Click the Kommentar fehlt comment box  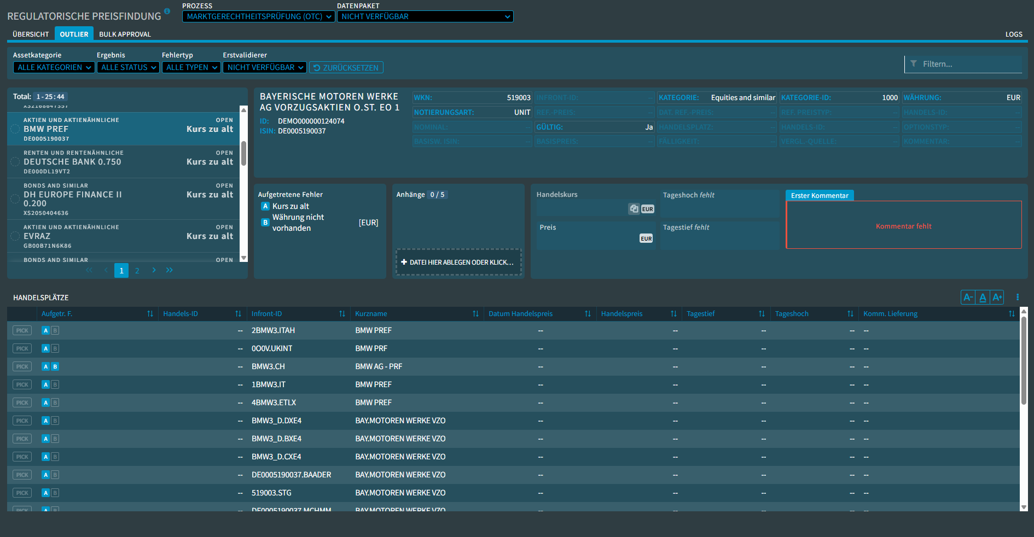904,225
